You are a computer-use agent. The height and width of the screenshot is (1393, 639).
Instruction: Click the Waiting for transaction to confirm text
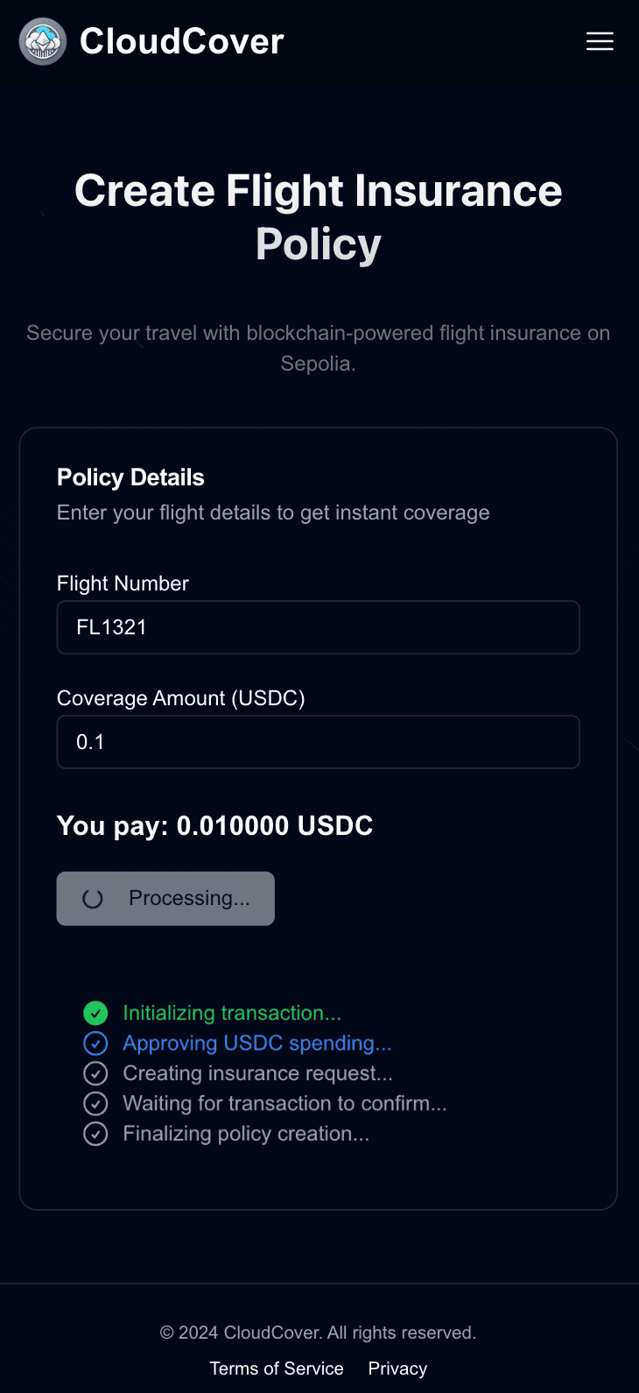point(285,1104)
